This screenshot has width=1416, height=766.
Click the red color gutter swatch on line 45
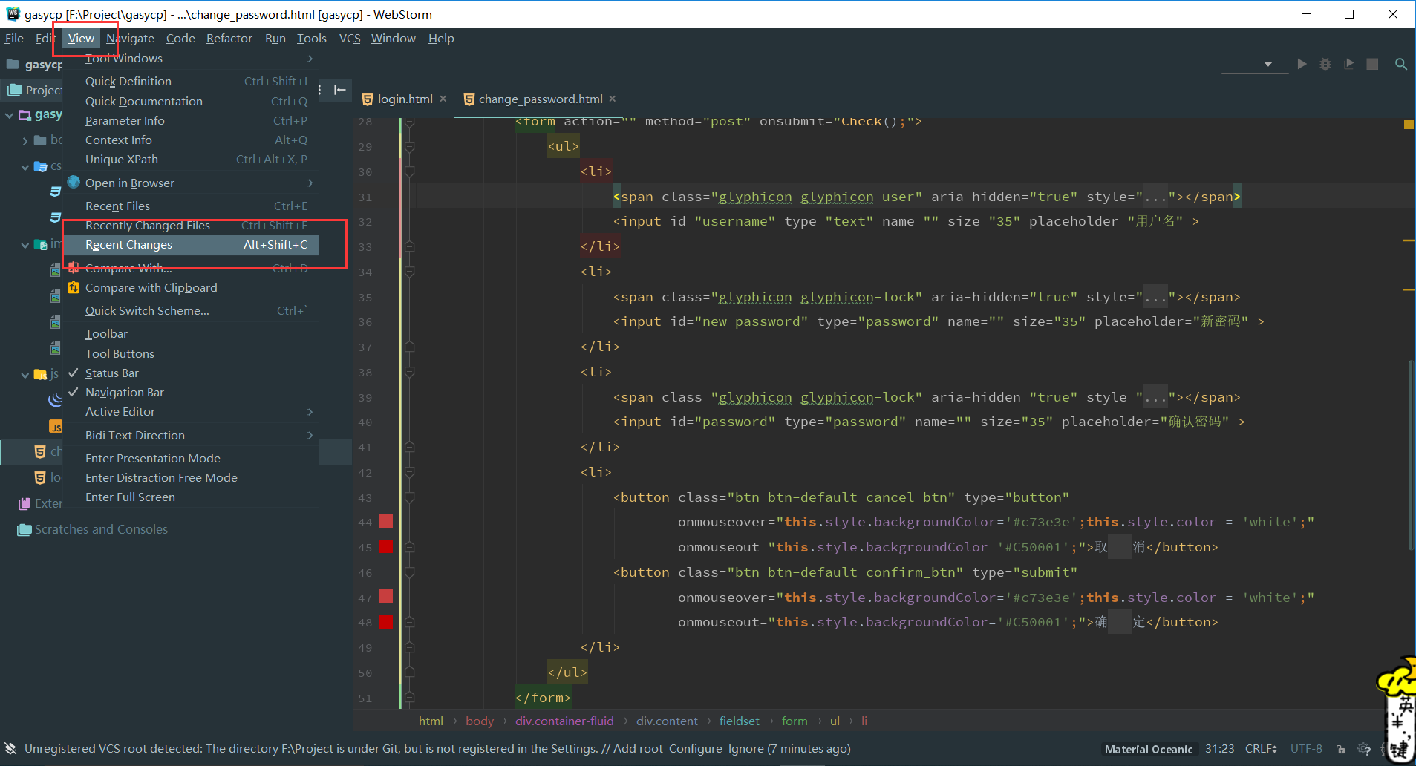pyautogui.click(x=385, y=547)
